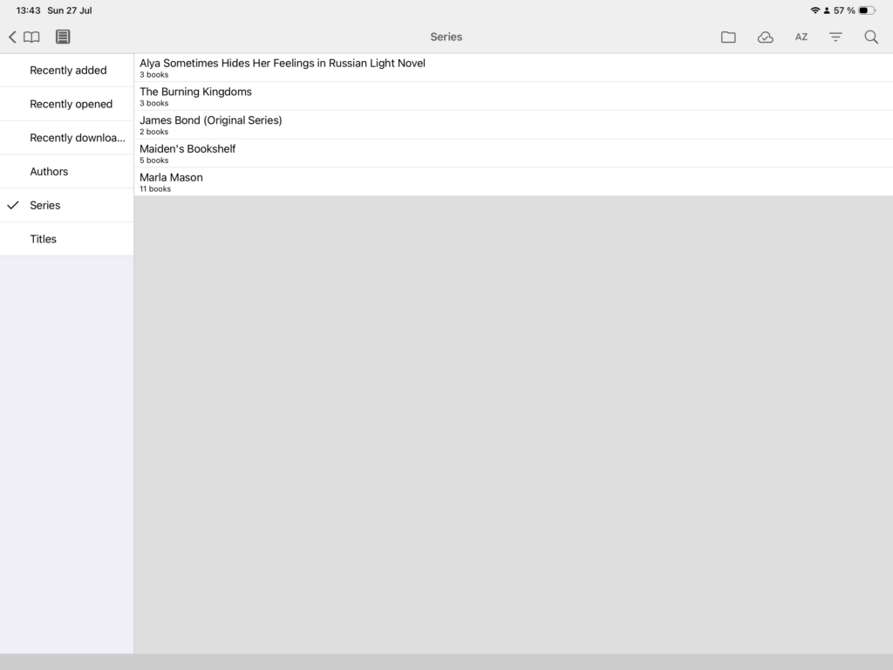Open Marla Mason series
This screenshot has height=670, width=893.
pos(513,181)
